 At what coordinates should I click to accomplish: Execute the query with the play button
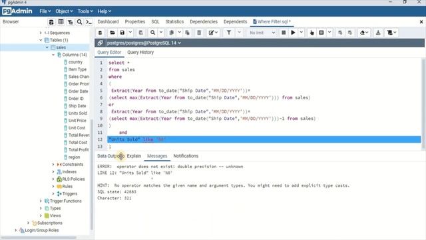pyautogui.click(x=293, y=33)
